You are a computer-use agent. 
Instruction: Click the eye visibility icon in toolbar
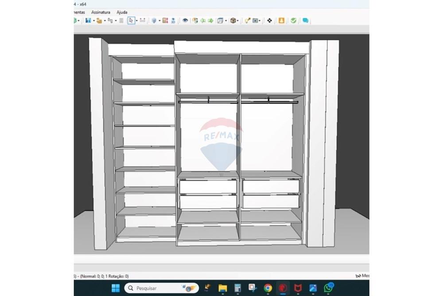pos(185,20)
